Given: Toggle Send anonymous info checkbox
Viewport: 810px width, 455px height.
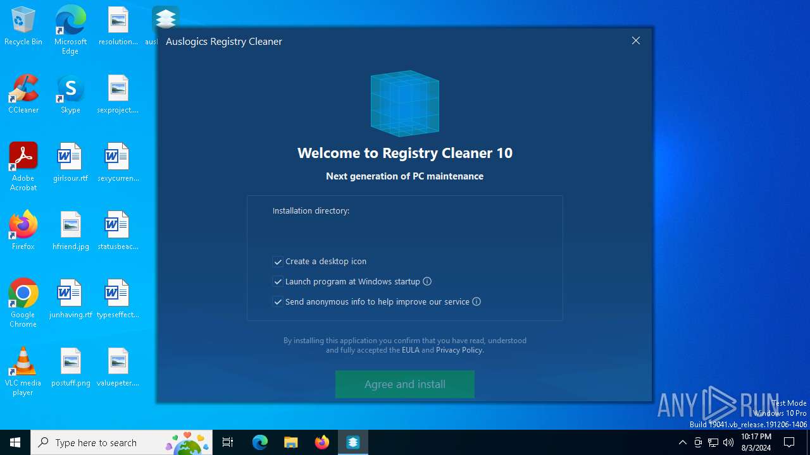Looking at the screenshot, I should pyautogui.click(x=278, y=302).
